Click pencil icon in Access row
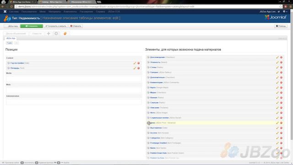 pos(277,133)
